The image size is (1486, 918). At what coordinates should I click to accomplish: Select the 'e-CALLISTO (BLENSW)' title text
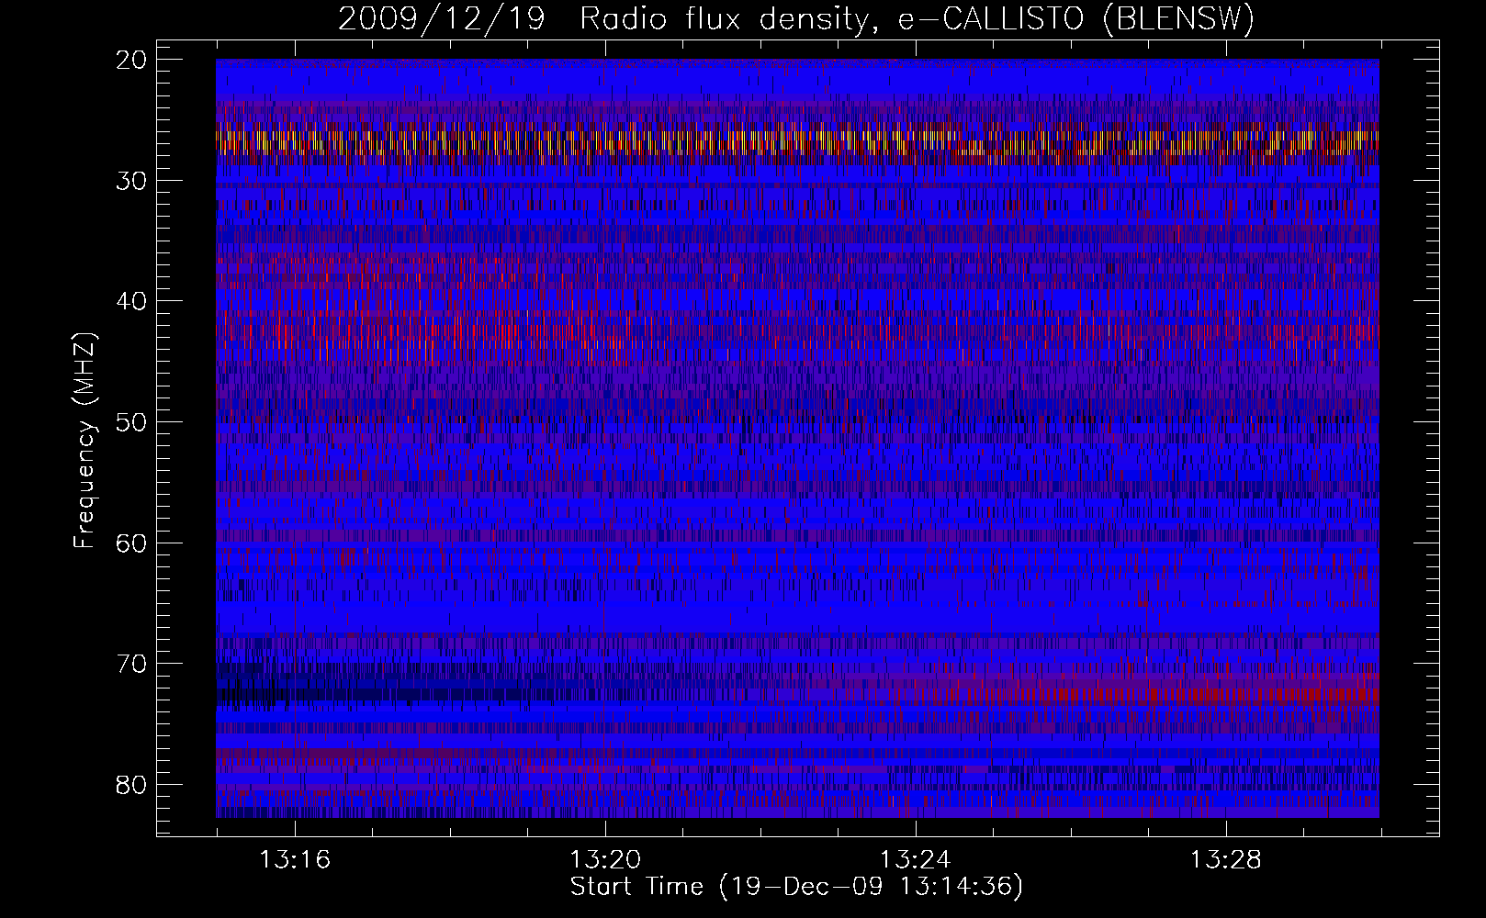[1075, 19]
